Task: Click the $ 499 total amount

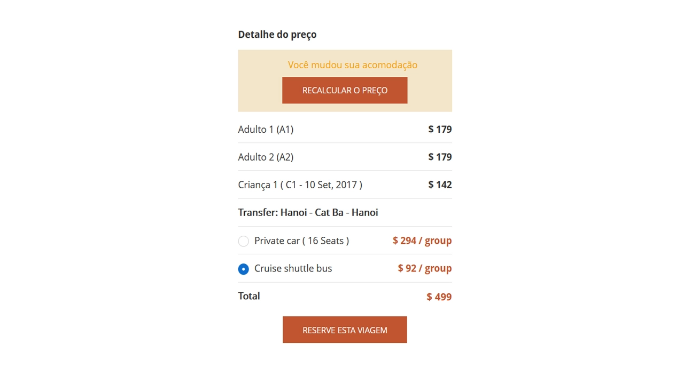Action: pos(439,297)
